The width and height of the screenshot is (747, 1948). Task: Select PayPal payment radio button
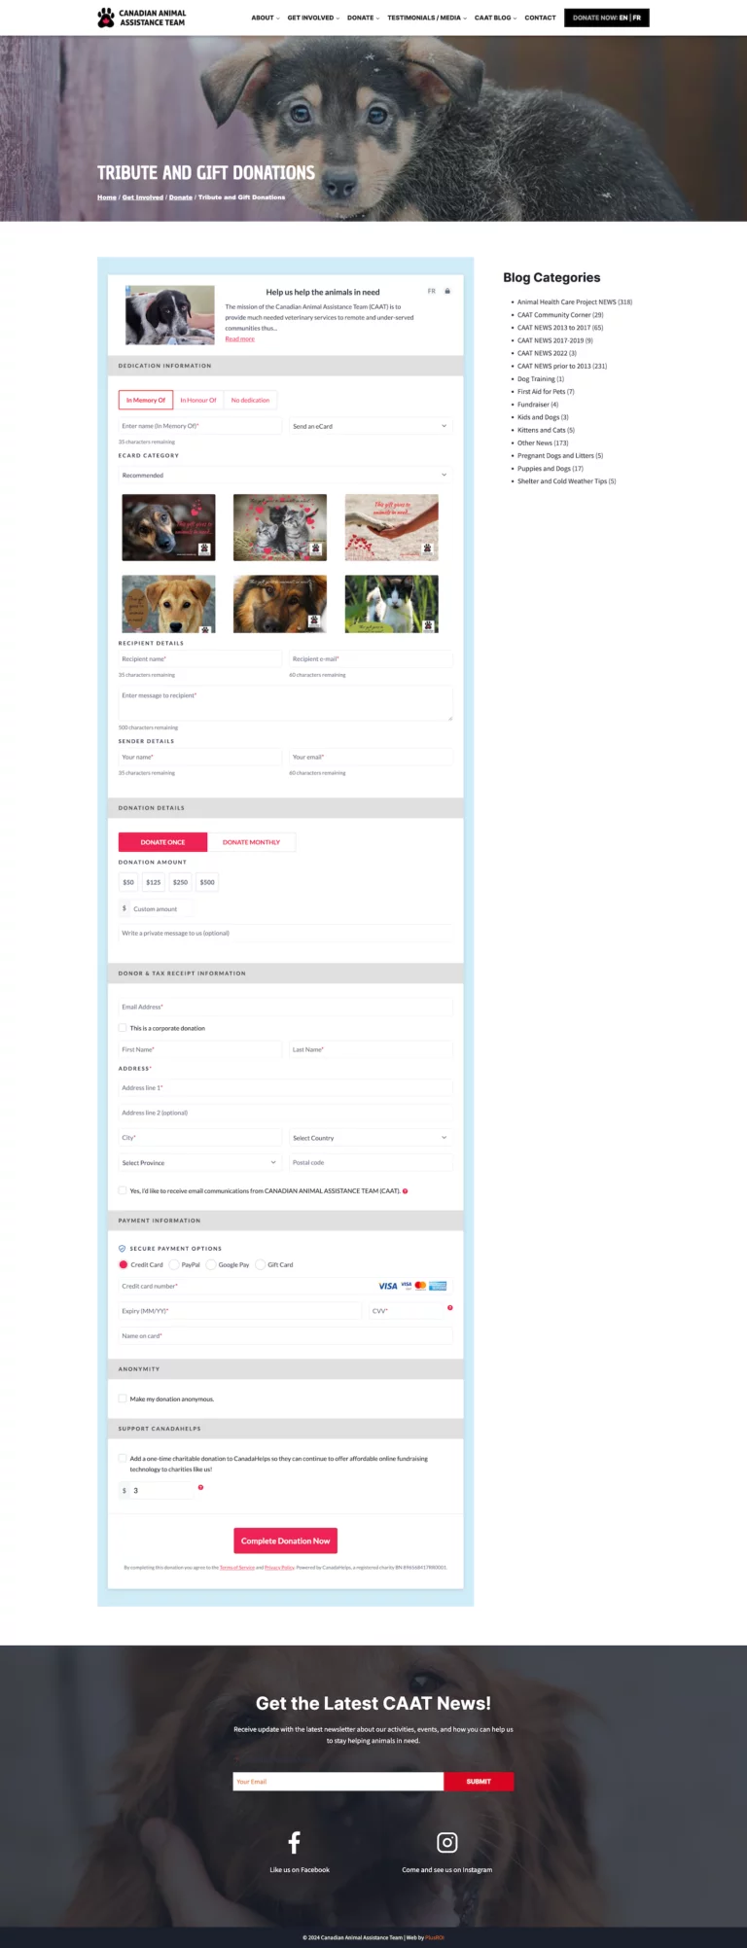click(x=174, y=1265)
